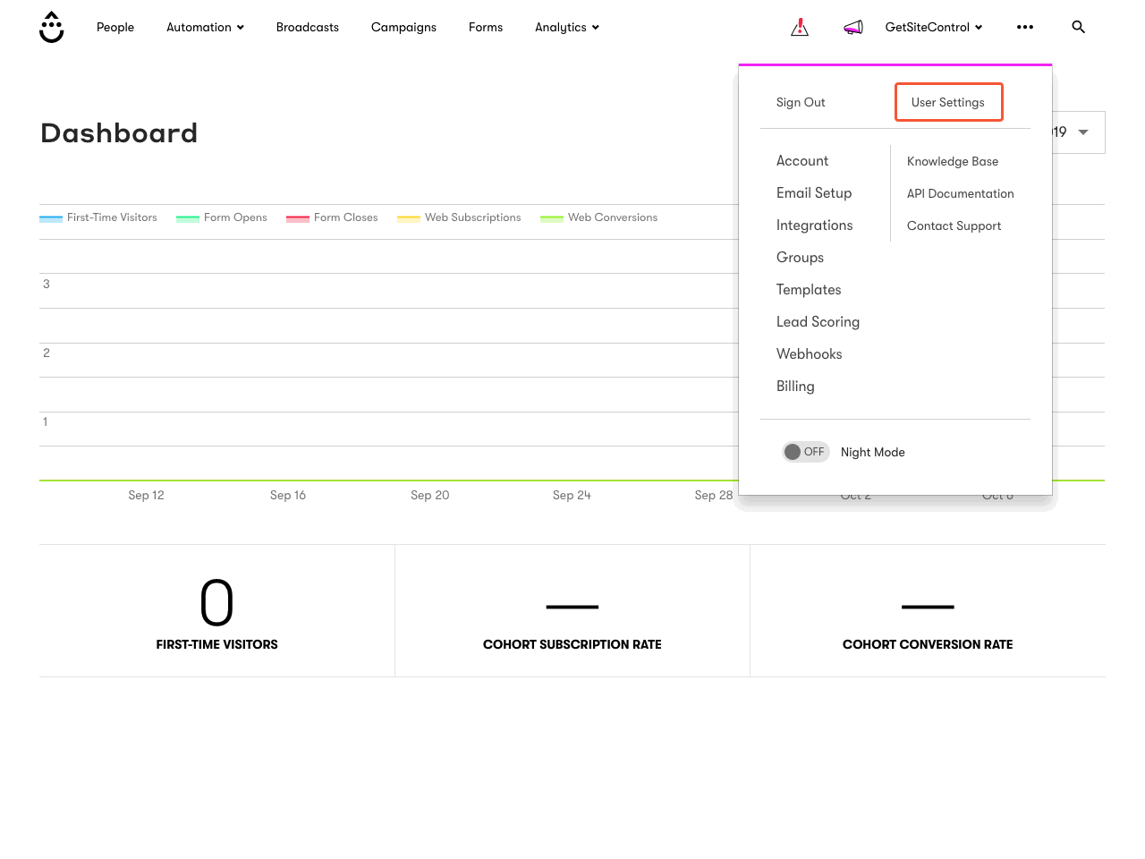Image resolution: width=1145 pixels, height=859 pixels.
Task: Open search with the magnifier icon
Action: point(1078,28)
